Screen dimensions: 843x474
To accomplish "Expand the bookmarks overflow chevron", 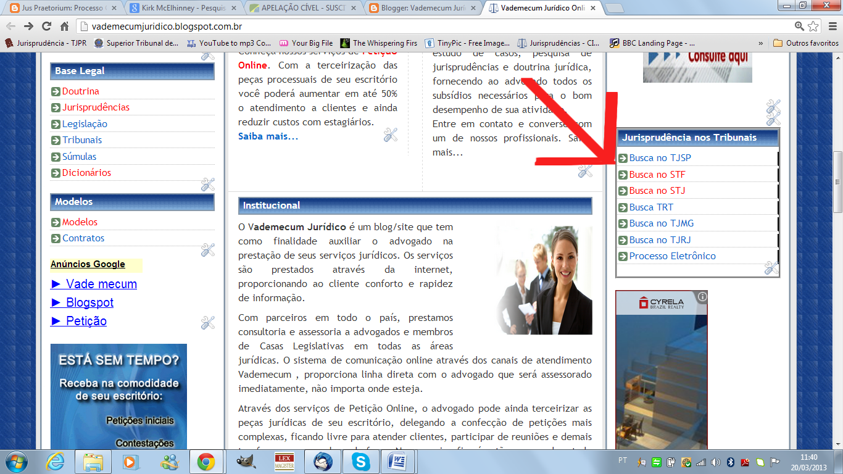I will click(x=760, y=43).
